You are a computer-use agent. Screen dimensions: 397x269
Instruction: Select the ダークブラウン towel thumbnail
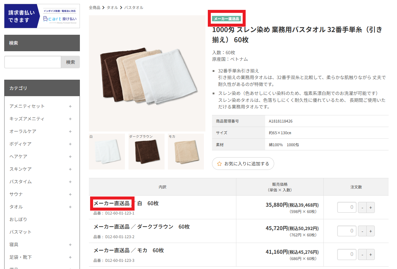146,152
